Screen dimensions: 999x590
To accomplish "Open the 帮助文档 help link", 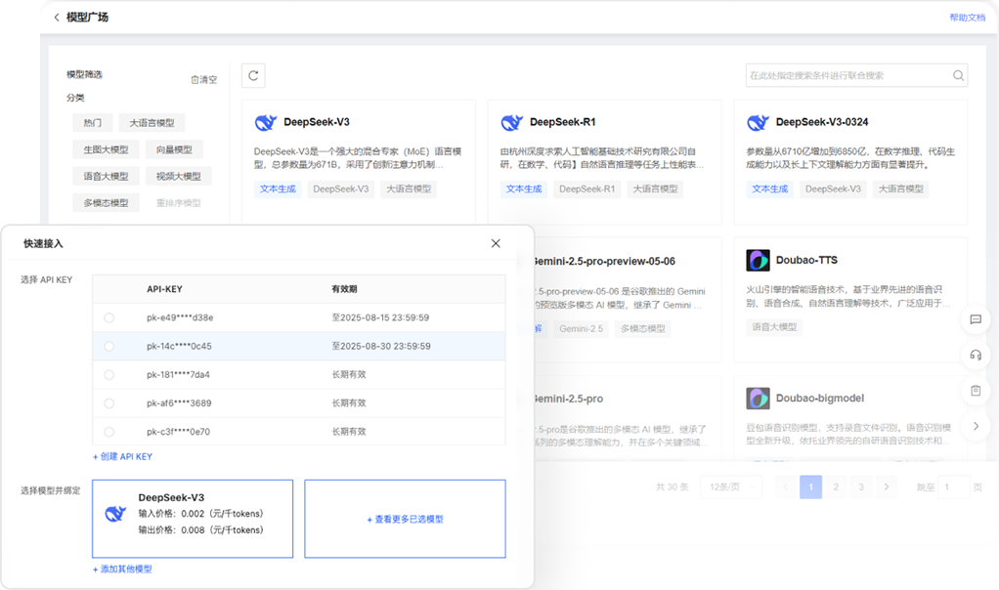I will pos(967,18).
